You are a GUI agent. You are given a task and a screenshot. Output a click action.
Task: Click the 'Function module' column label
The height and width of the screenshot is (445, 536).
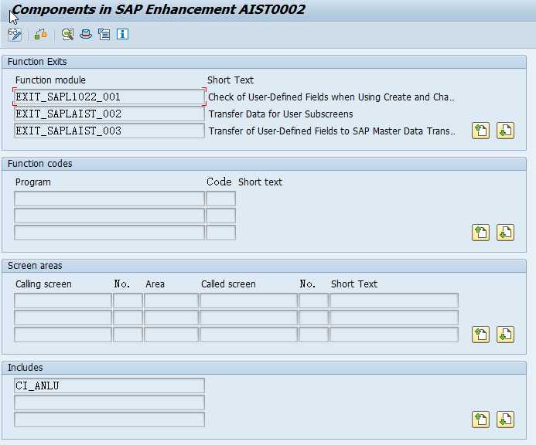coord(50,80)
